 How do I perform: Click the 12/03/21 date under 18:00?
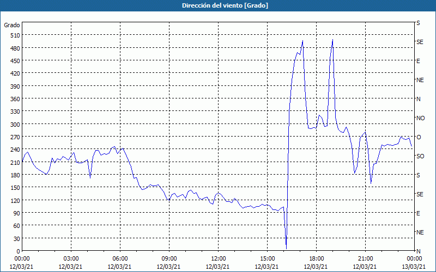[x=316, y=267]
